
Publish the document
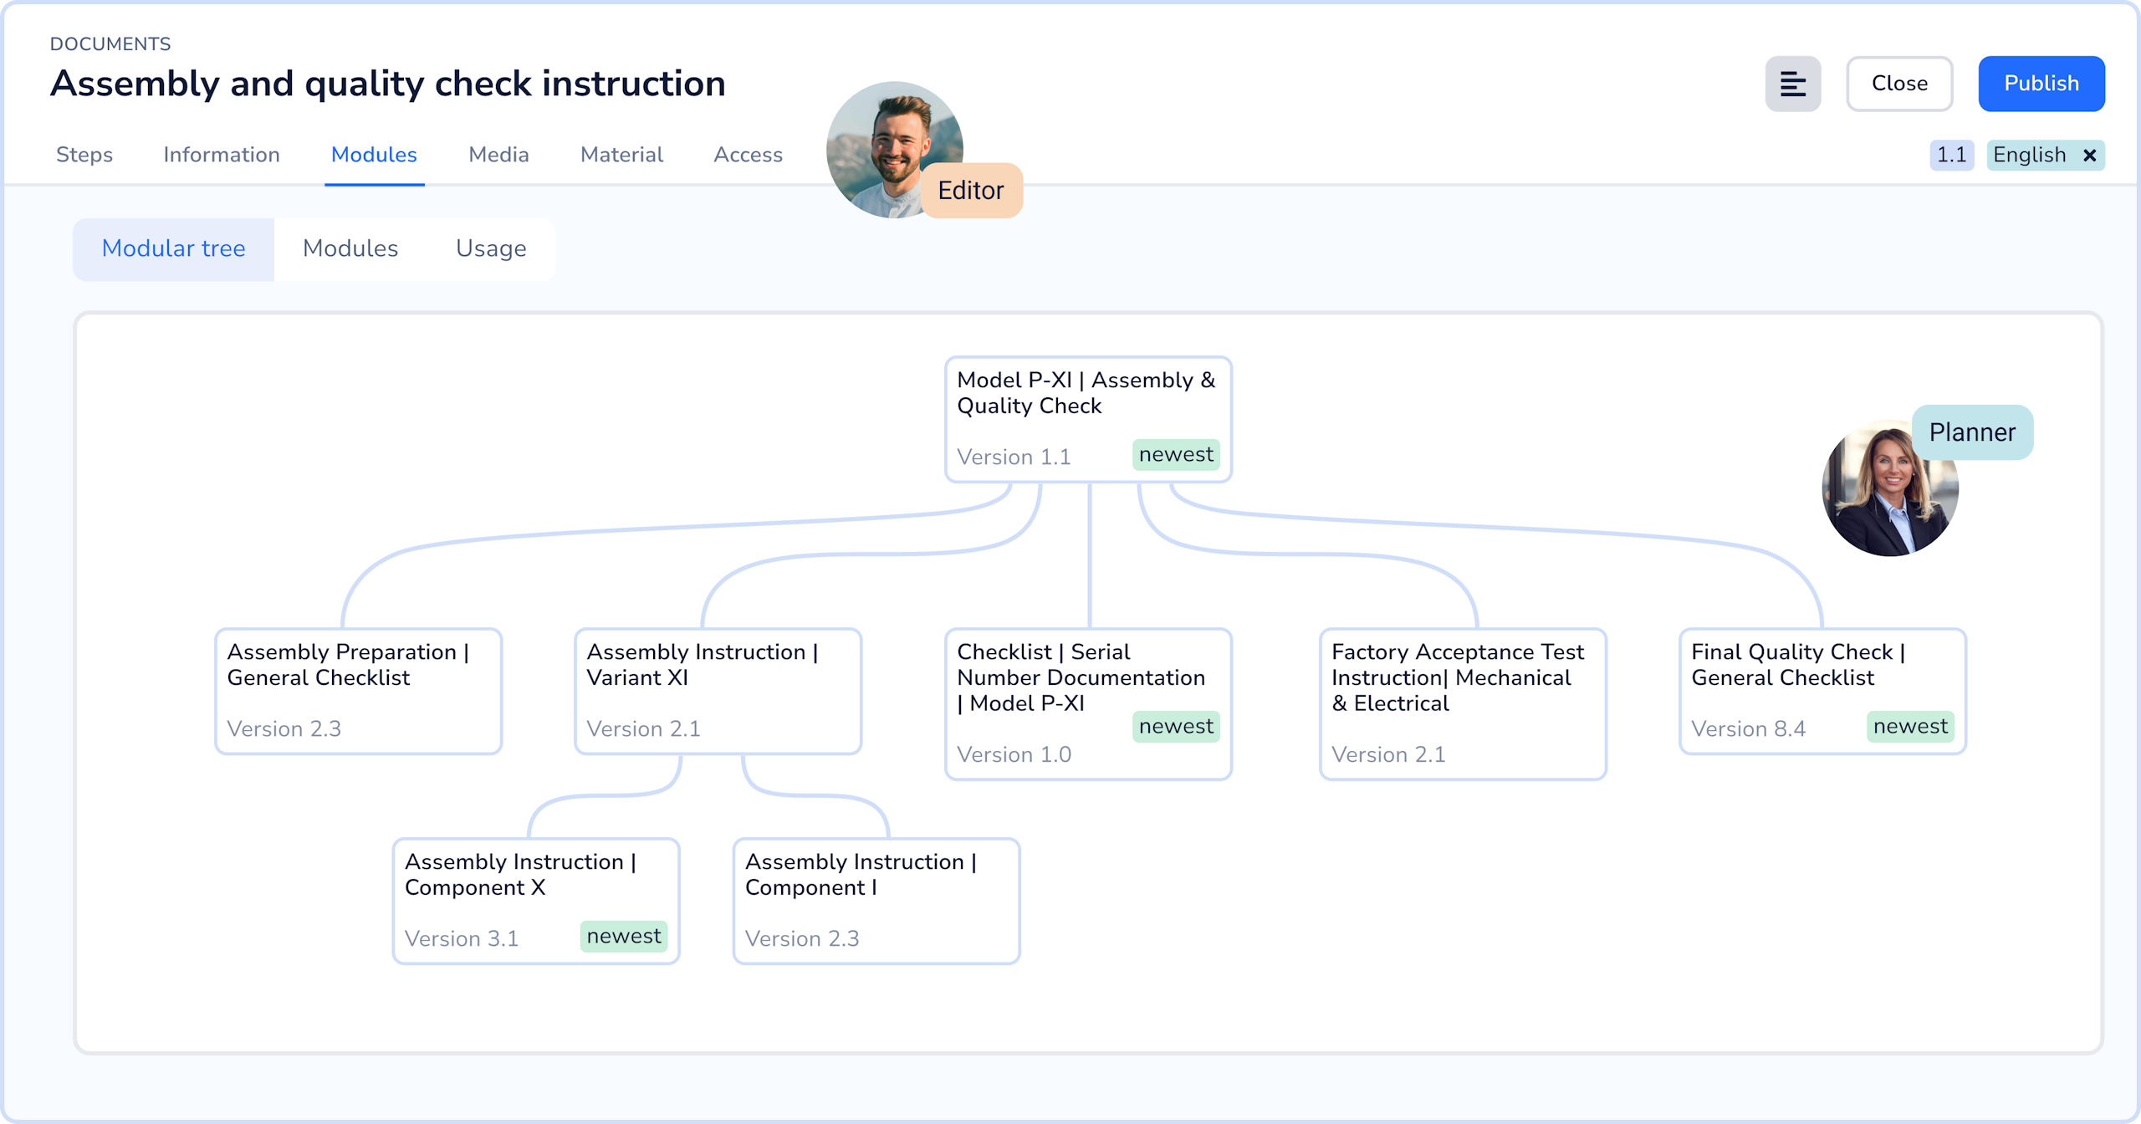tap(2041, 83)
